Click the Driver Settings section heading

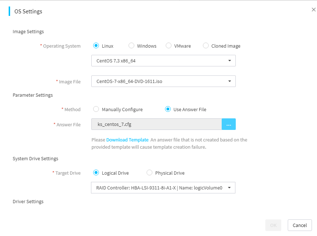[x=28, y=202]
